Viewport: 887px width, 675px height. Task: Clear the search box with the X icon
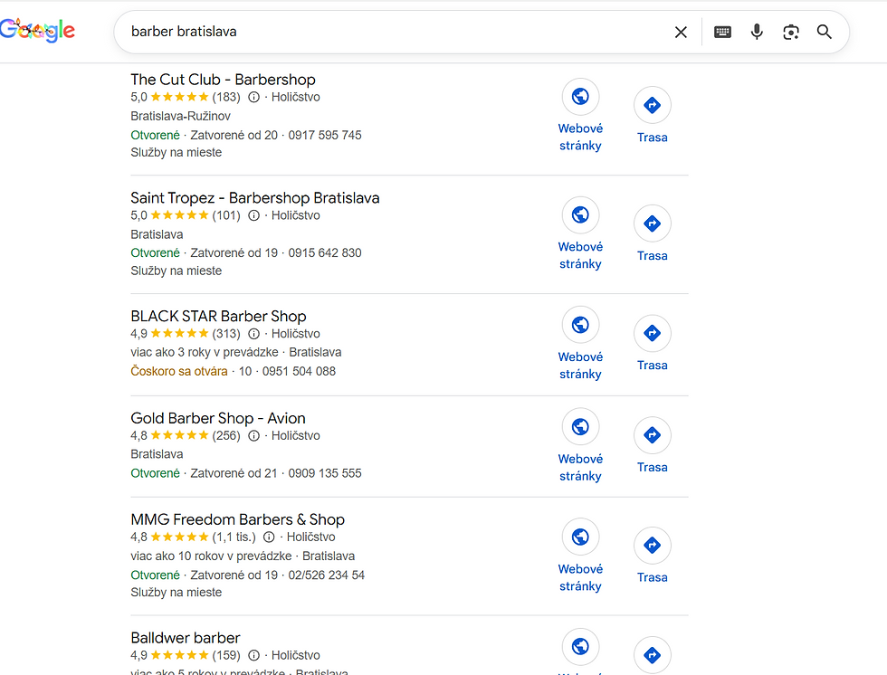(681, 31)
